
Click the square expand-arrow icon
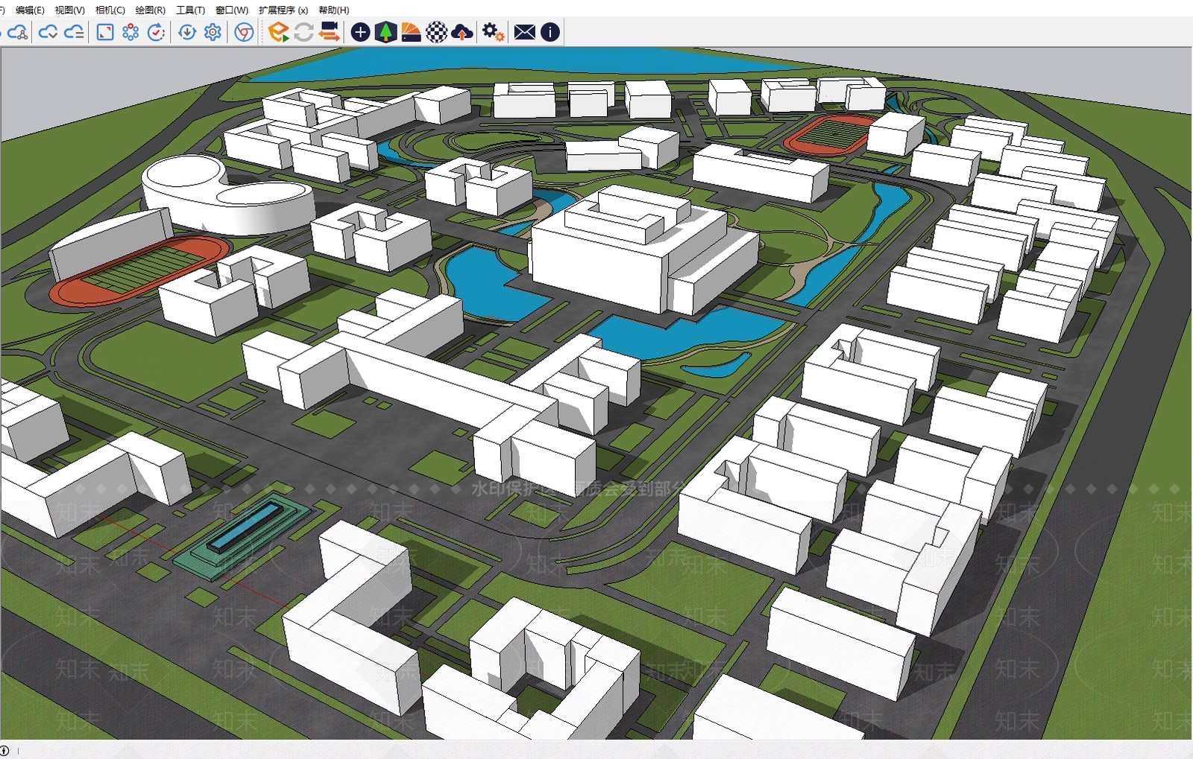(105, 32)
